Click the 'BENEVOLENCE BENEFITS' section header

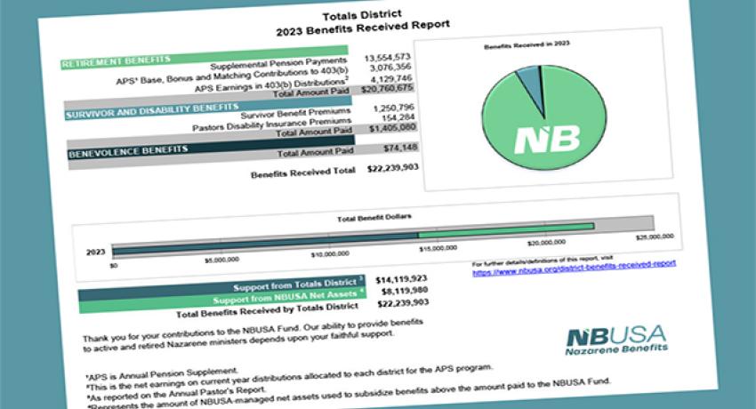tap(211, 147)
